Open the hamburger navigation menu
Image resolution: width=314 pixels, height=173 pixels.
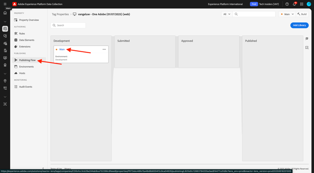pyautogui.click(x=5, y=4)
